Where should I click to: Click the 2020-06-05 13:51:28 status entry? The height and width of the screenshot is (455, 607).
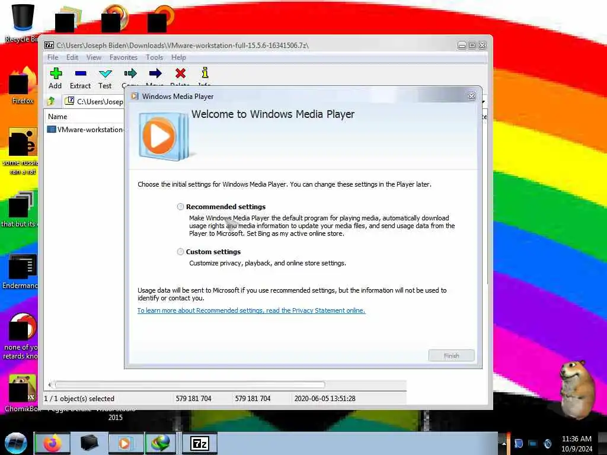click(325, 399)
